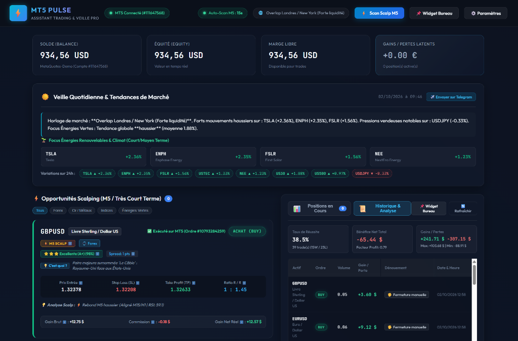
Task: Filter opportunities by Forex chip under the heading
Action: [58, 210]
